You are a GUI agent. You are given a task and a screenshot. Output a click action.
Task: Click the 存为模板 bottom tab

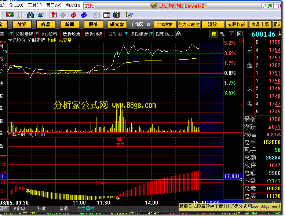(85, 209)
